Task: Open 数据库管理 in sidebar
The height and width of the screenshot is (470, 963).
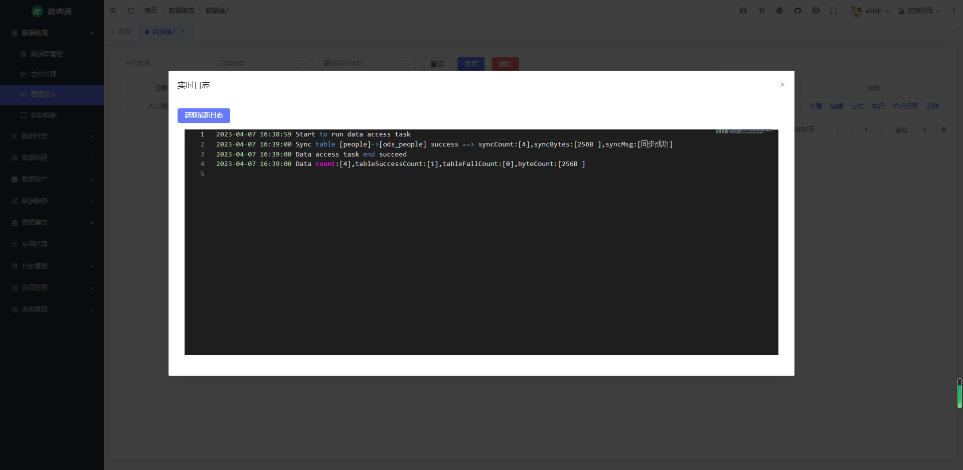Action: point(52,54)
